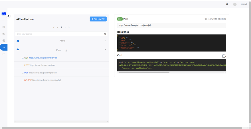Click the Curl heading
The width and height of the screenshot is (251, 129).
[120, 55]
